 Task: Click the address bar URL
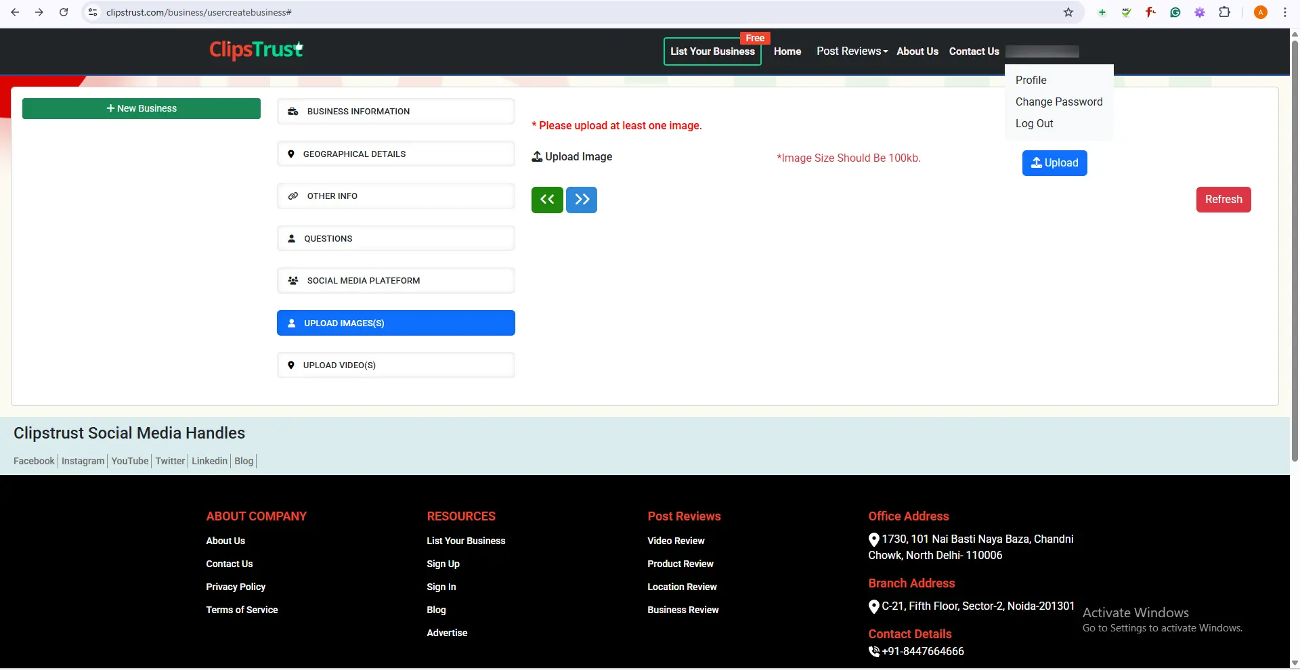tap(199, 12)
